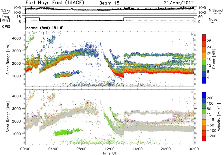The height and width of the screenshot is (155, 224).
Task: Click the "18" frequency axis value
Action: click(19, 17)
